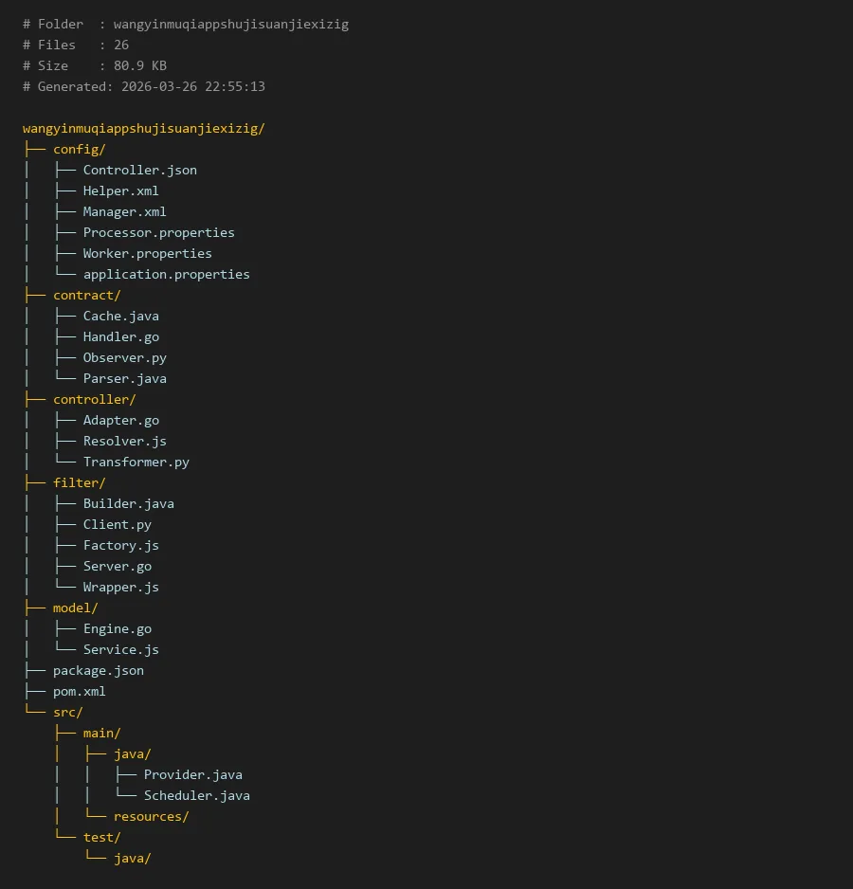The width and height of the screenshot is (853, 889).
Task: Click the Server.go file
Action: [x=117, y=566]
